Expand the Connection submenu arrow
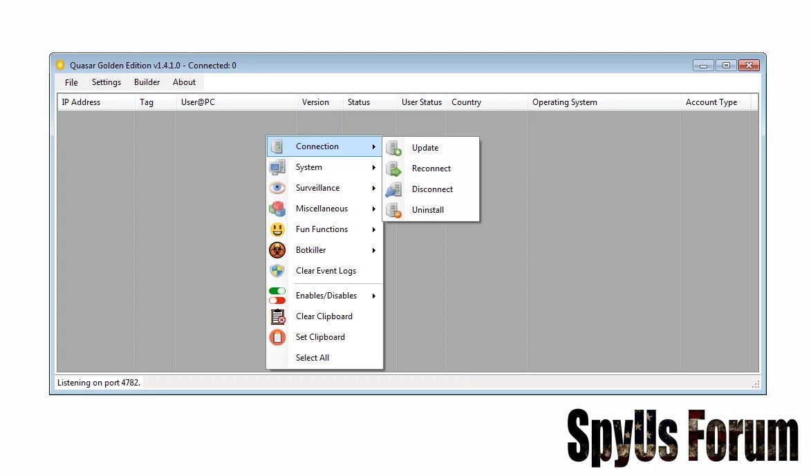Screen dimensions: 811x476 [373, 146]
